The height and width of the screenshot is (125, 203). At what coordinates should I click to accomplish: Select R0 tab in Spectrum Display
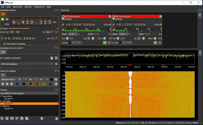(3, 75)
